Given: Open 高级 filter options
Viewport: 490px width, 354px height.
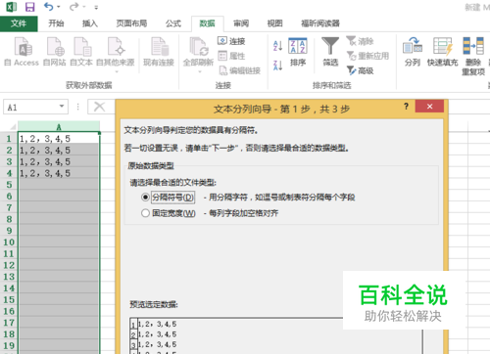Looking at the screenshot, I should (360, 70).
